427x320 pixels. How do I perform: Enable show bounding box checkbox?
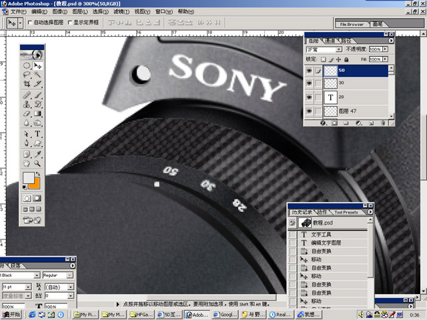click(69, 23)
